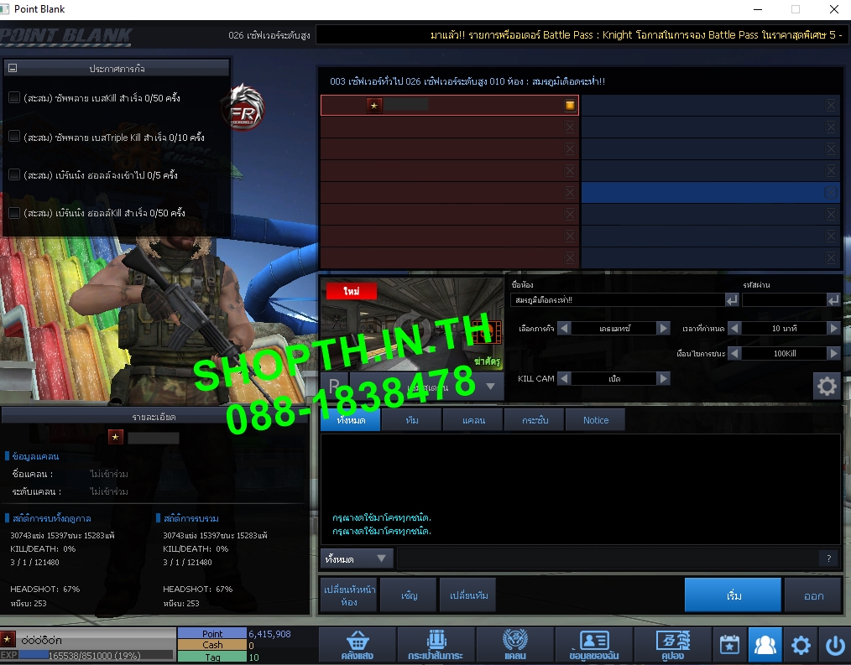
Task: Tick the เบสTriple Kill 0/10 mission checkbox
Action: point(14,136)
